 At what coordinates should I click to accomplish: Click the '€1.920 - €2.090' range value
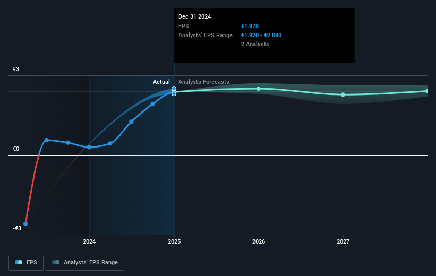click(261, 36)
